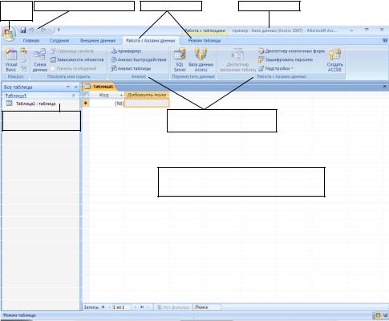Click the greyed Страница свойств command
The width and height of the screenshot is (389, 321).
72,51
